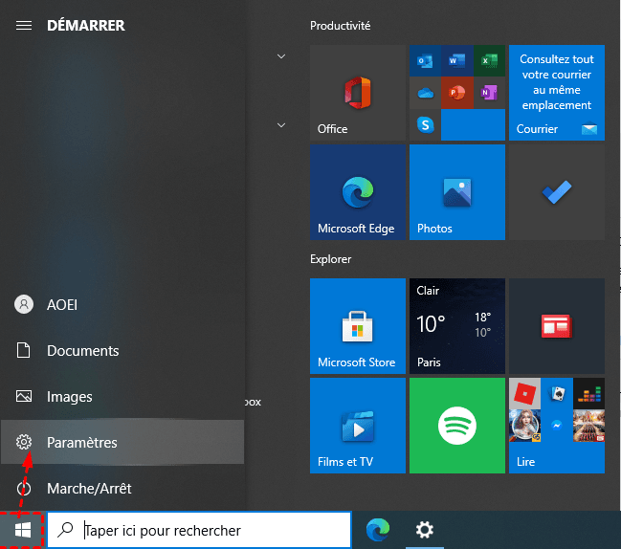Open the Spotify tile
Viewport: 621px width, 549px height.
[x=457, y=426]
